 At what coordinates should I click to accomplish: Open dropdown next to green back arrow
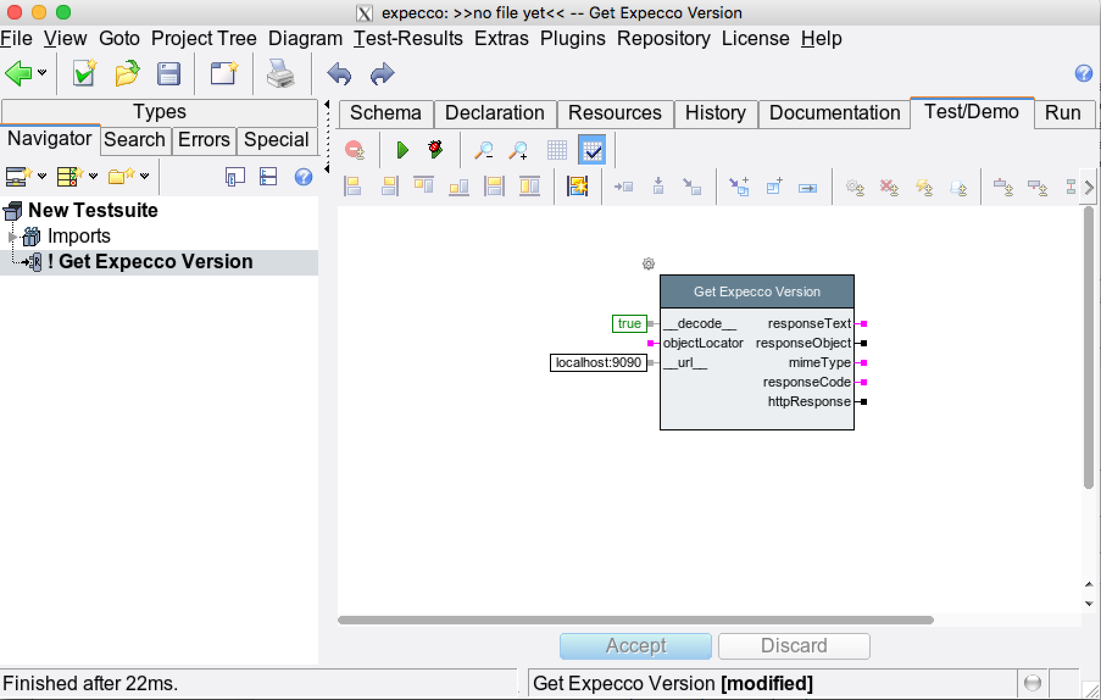coord(42,73)
